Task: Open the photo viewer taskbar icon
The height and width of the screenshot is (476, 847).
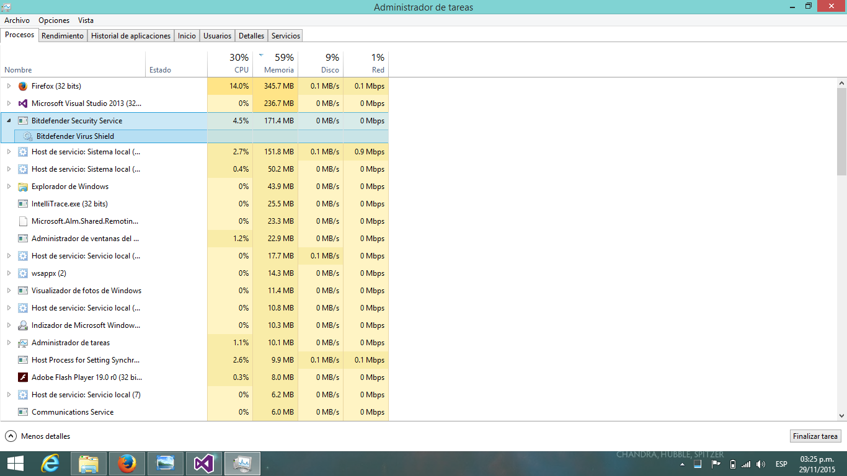Action: pos(166,464)
